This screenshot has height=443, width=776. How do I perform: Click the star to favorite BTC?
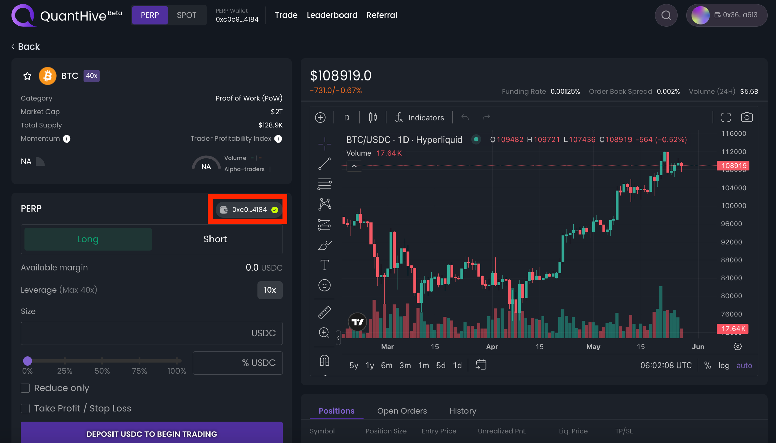[x=27, y=76]
